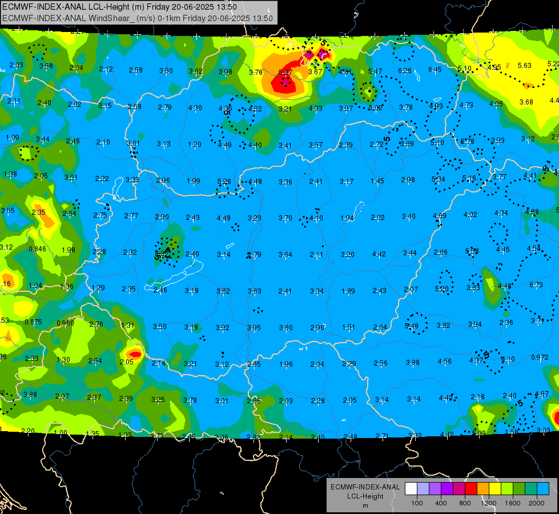Click the grid value 5.48
The image size is (559, 514).
tap(412, 326)
